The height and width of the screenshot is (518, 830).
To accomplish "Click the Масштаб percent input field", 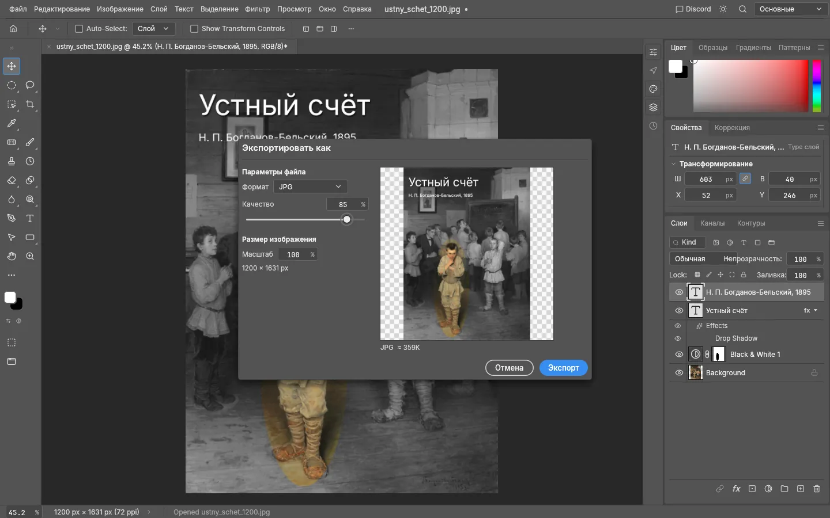I will tap(297, 254).
